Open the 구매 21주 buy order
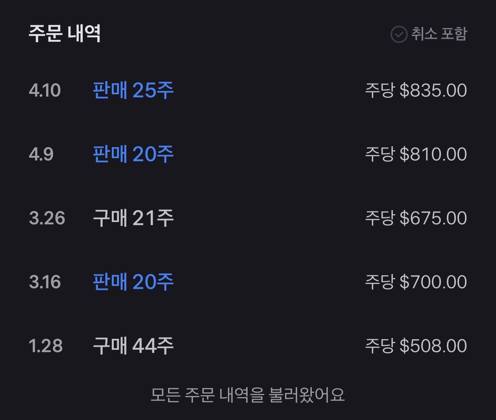This screenshot has width=496, height=420. coord(133,218)
